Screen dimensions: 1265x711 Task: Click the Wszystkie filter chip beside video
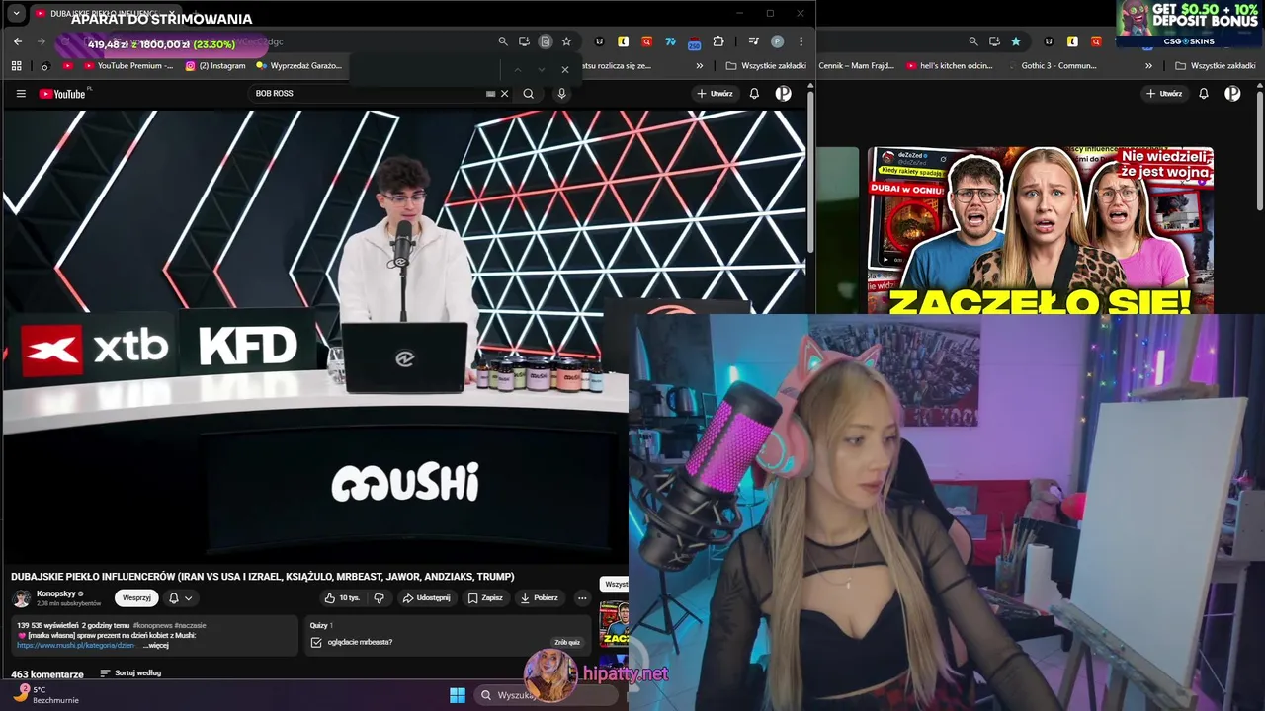coord(615,585)
